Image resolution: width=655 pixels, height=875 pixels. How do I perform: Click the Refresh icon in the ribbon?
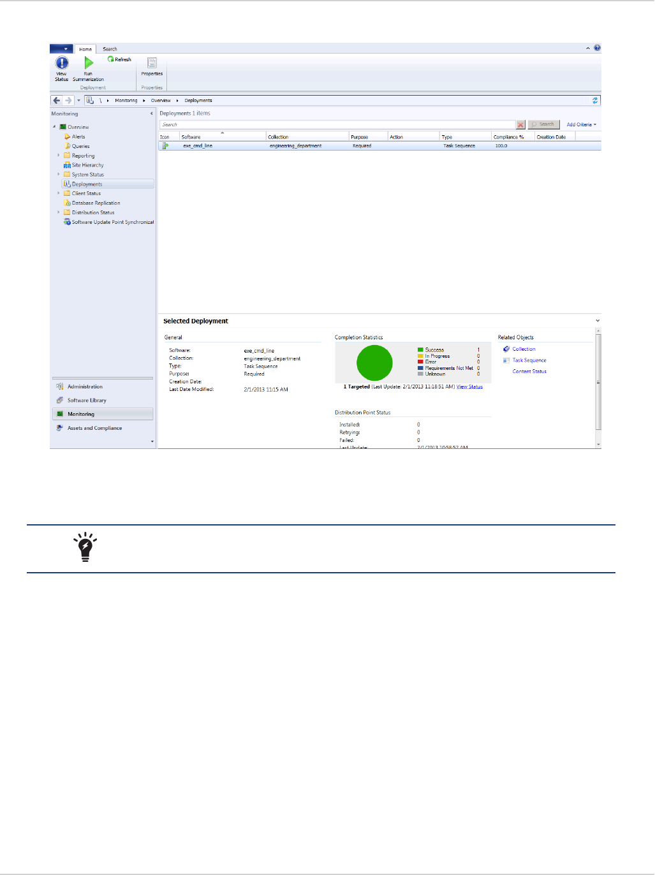(110, 59)
